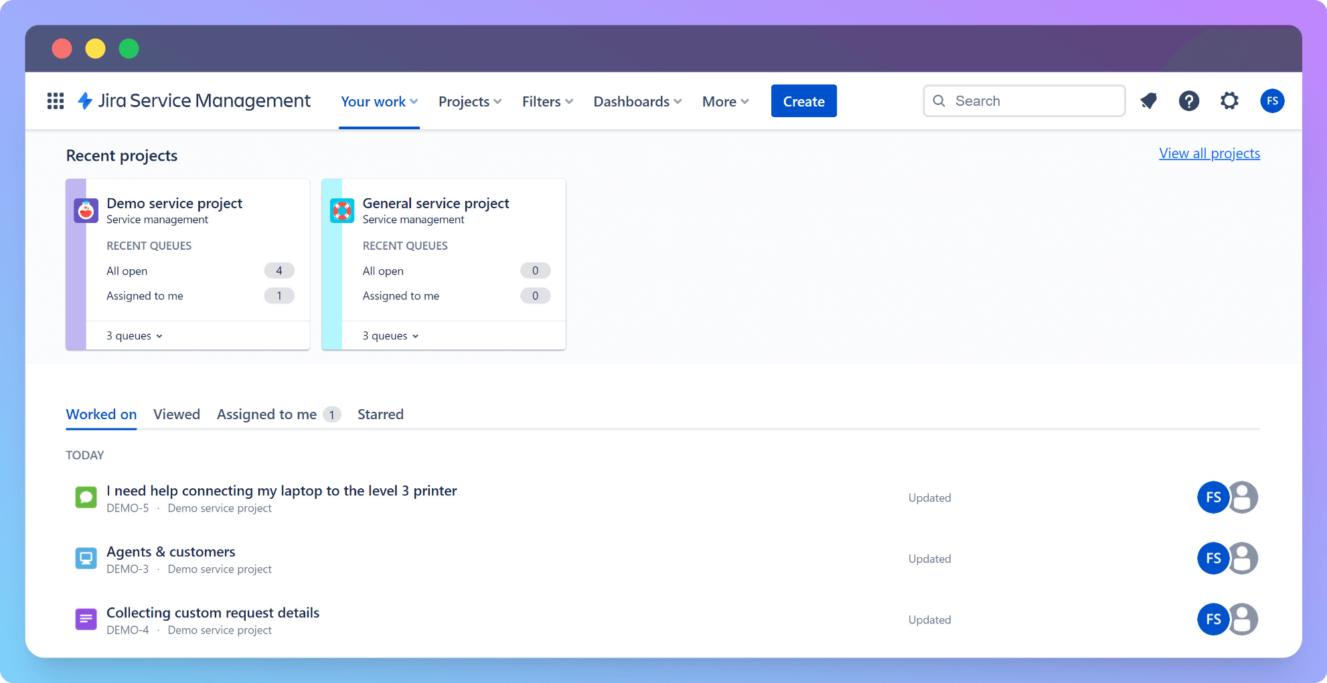This screenshot has width=1327, height=683.
Task: Open the app switcher grid icon
Action: tap(56, 101)
